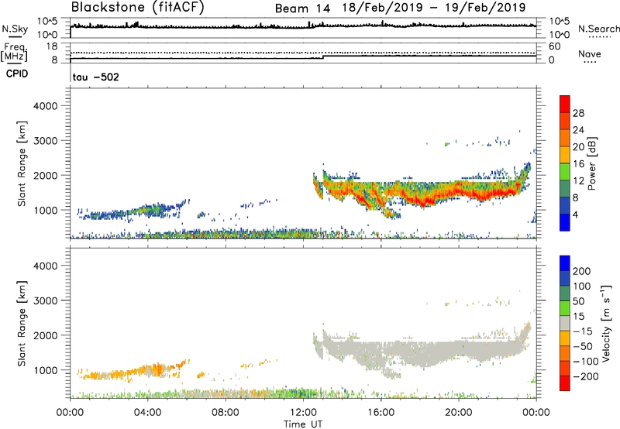Click the '-200' velocity colorbar value
Viewport: 620px width, 429px height.
click(585, 376)
